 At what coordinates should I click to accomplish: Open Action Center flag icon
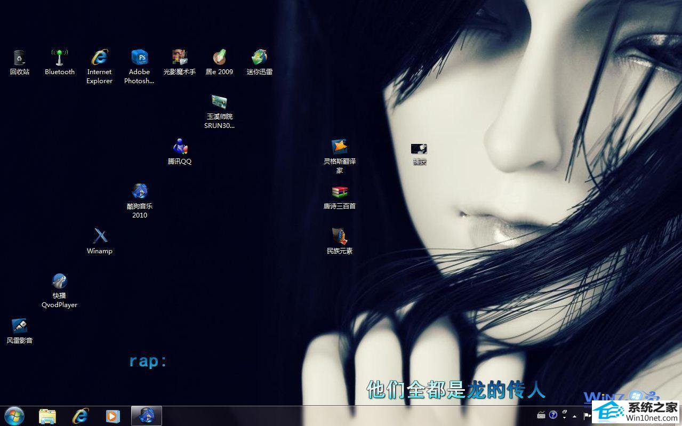point(587,416)
